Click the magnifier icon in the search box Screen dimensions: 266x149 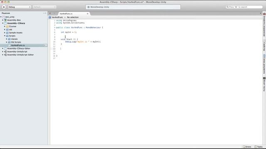[x=227, y=7]
